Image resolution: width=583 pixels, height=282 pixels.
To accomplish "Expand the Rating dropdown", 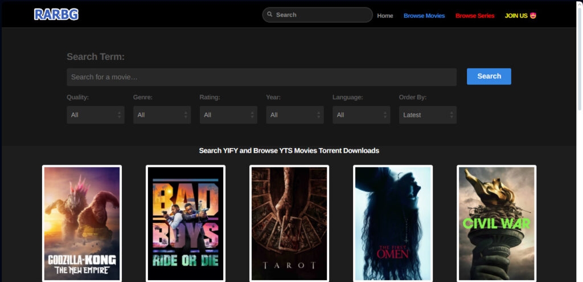I will pos(228,115).
